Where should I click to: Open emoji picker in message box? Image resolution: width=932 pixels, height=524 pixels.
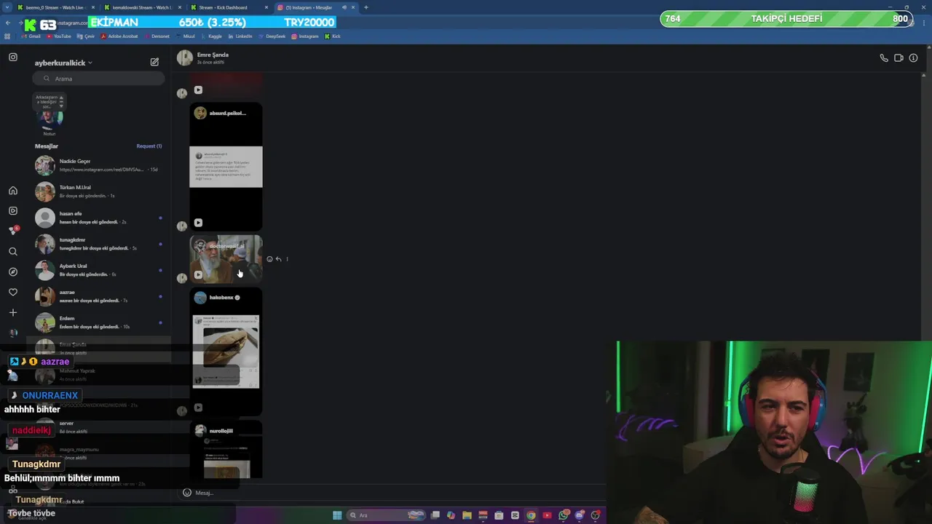(187, 493)
